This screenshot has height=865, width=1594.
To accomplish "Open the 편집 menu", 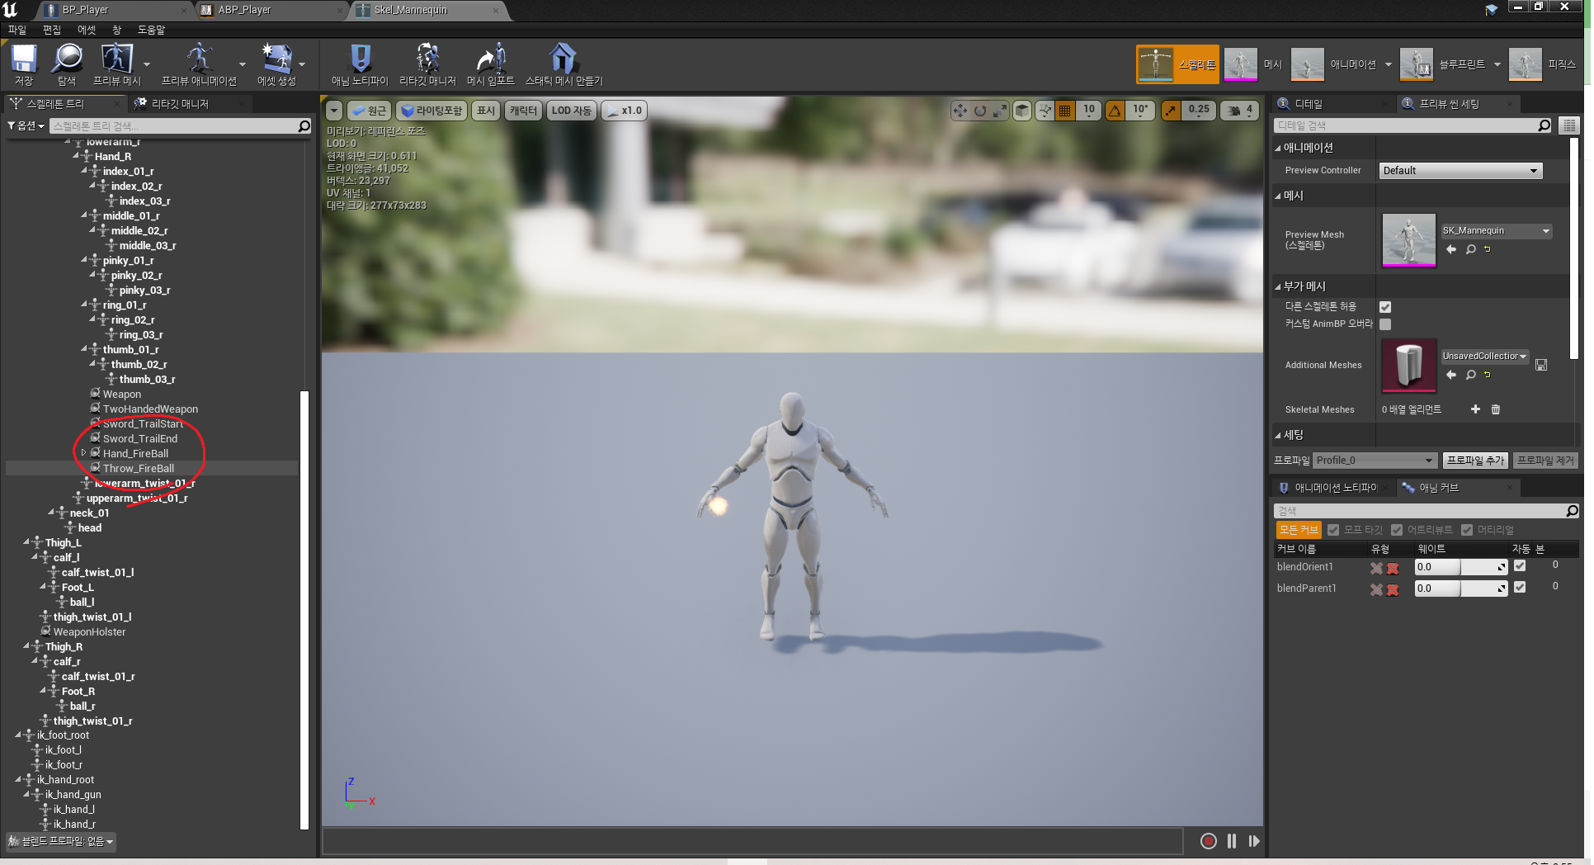I will click(52, 30).
